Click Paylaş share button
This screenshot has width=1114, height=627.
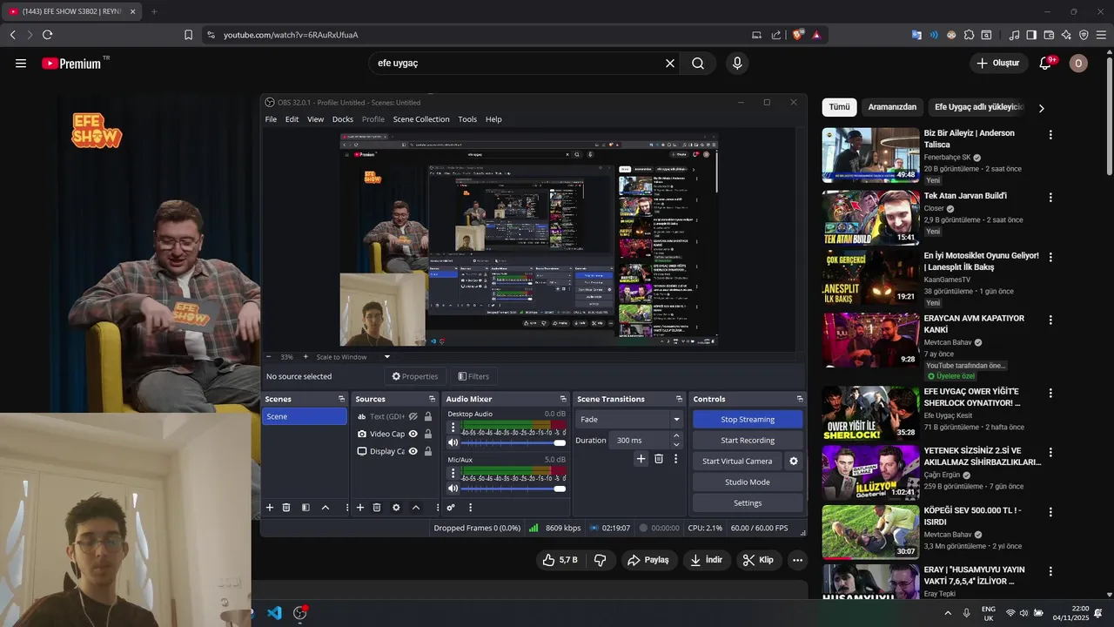click(x=649, y=560)
